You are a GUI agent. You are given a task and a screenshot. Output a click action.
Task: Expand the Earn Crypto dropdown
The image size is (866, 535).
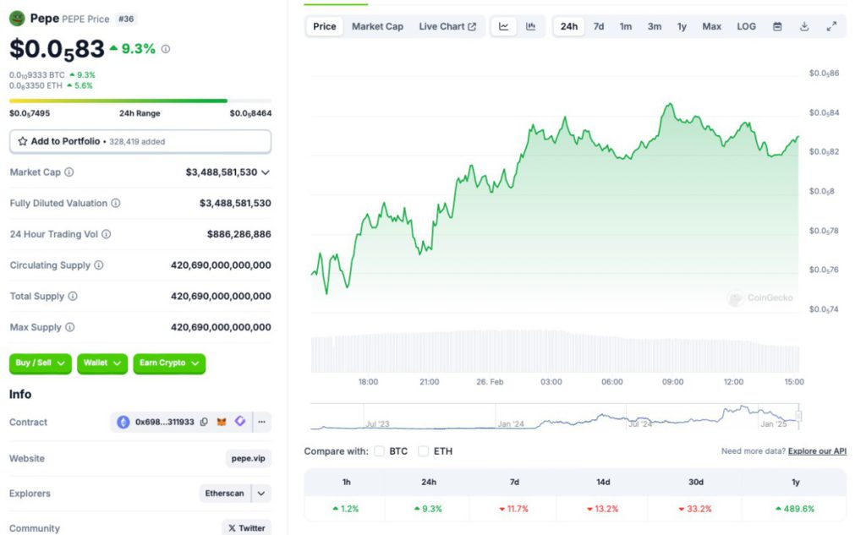point(169,363)
